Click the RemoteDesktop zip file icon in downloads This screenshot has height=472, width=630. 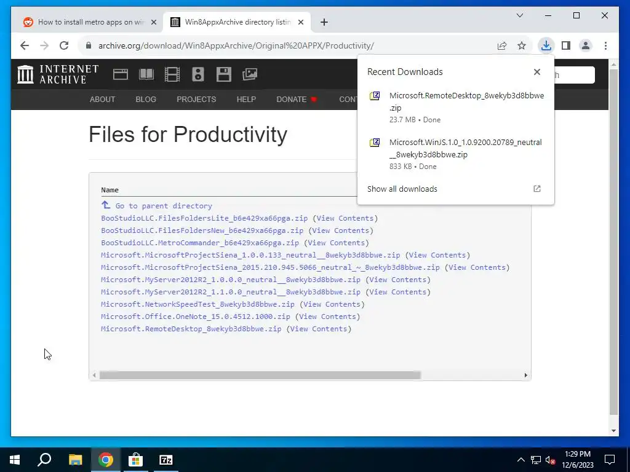coord(375,96)
